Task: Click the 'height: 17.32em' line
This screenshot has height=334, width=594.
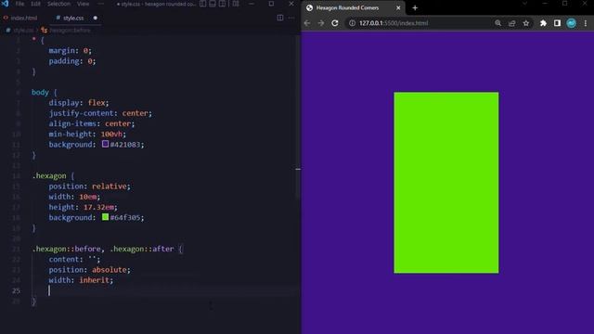Action: (83, 207)
